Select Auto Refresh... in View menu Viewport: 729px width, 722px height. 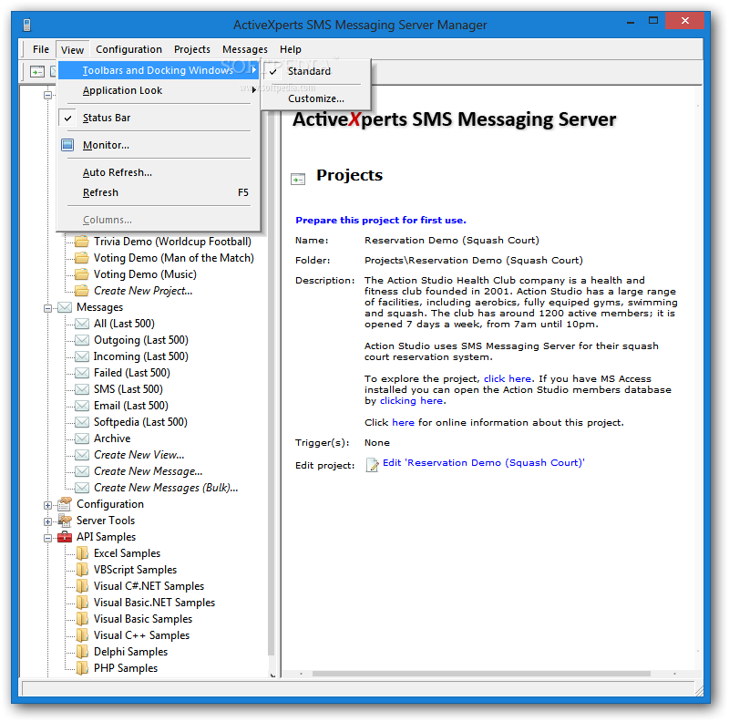(158, 172)
